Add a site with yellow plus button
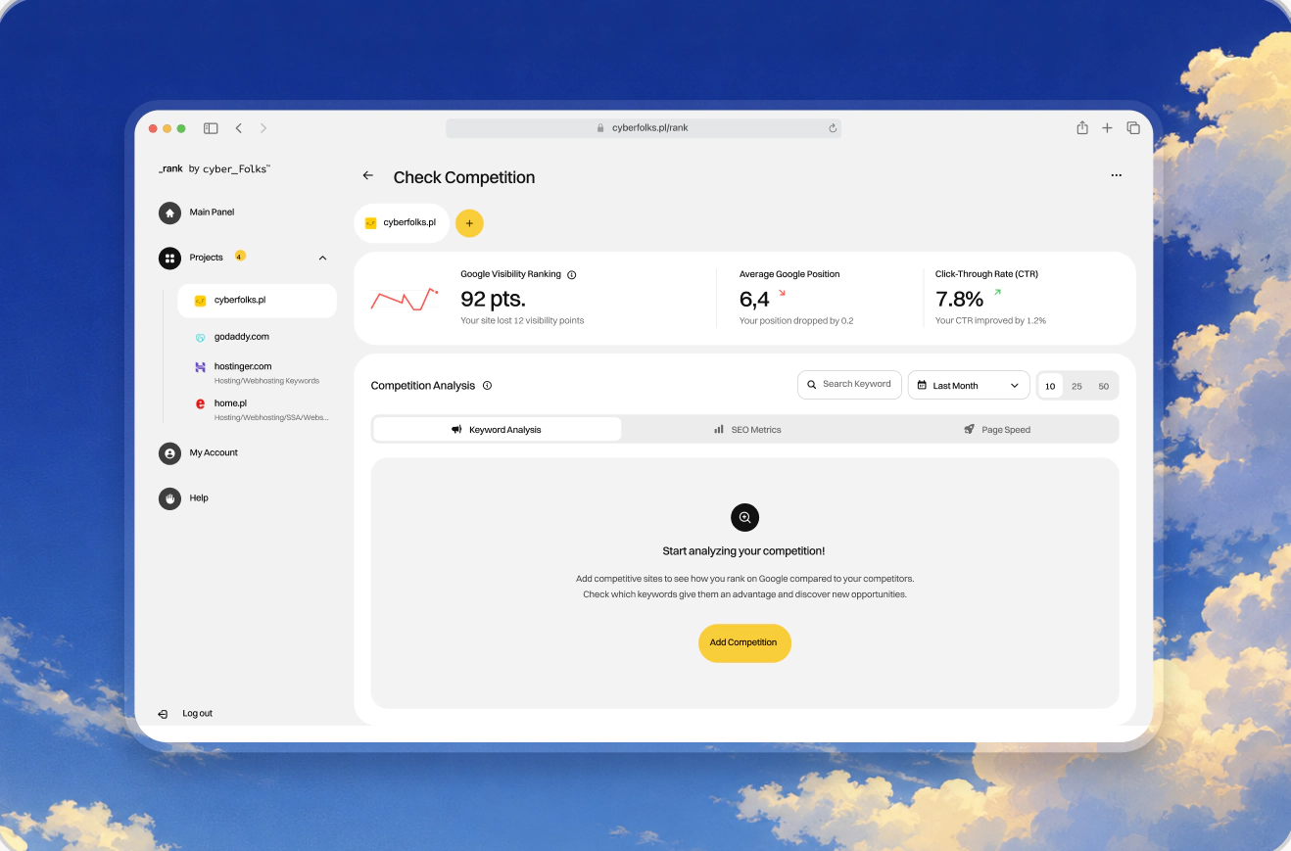The height and width of the screenshot is (851, 1291). [469, 223]
